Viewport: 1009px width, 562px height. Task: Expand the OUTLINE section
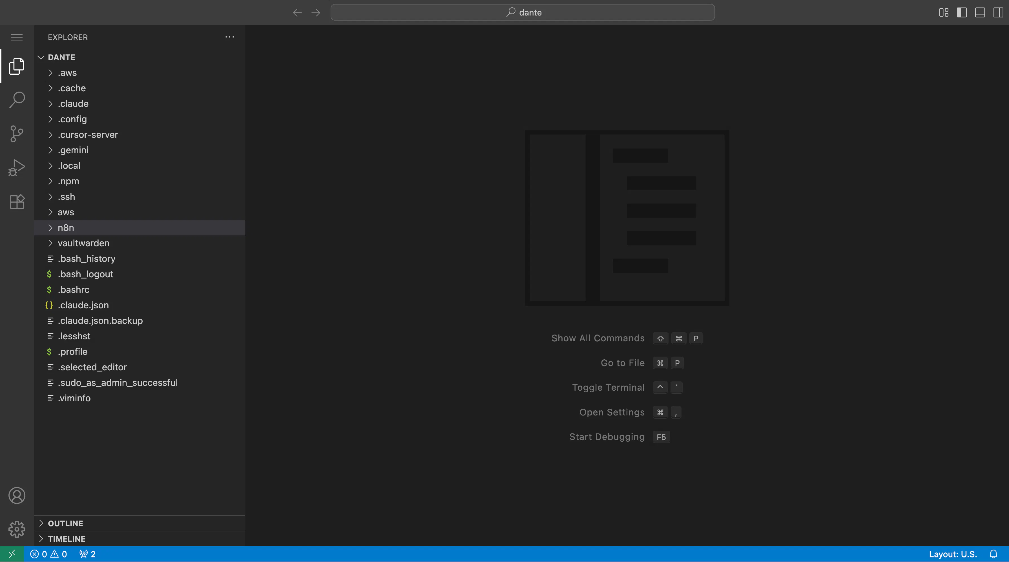click(65, 523)
